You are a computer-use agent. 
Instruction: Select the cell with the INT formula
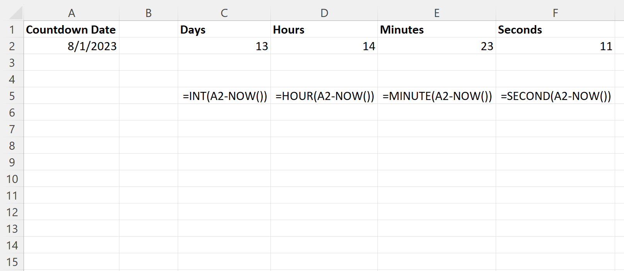click(224, 96)
